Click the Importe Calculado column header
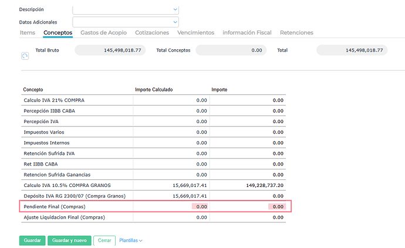405x248 pixels. coord(154,90)
